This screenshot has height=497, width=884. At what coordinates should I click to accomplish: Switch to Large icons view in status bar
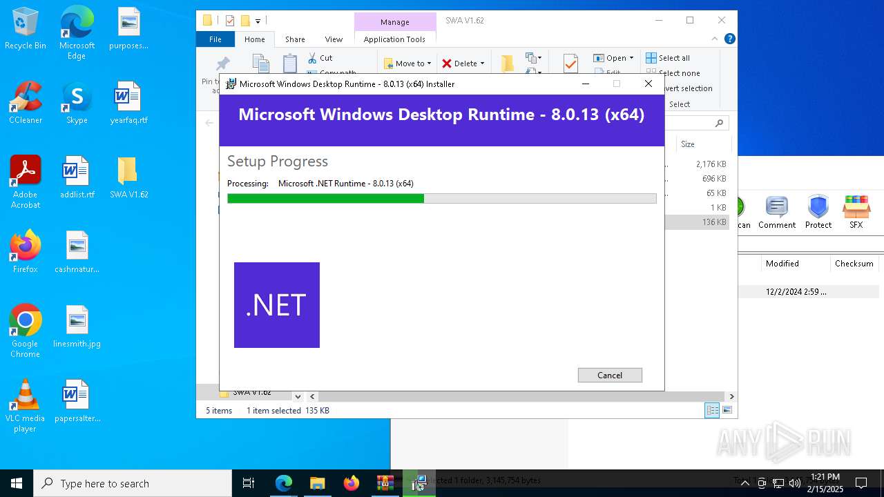click(x=727, y=411)
